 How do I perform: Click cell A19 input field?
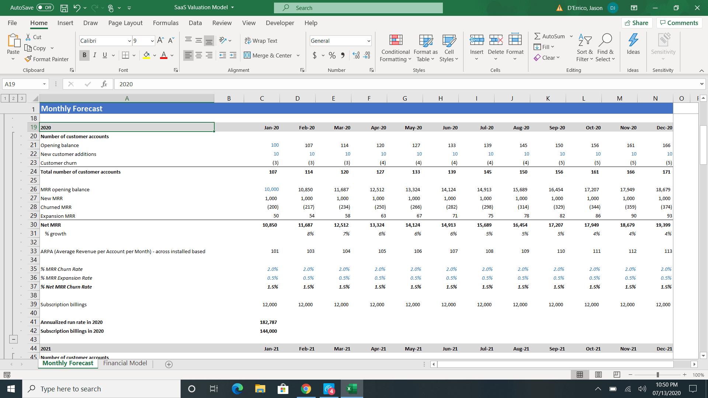coord(126,127)
